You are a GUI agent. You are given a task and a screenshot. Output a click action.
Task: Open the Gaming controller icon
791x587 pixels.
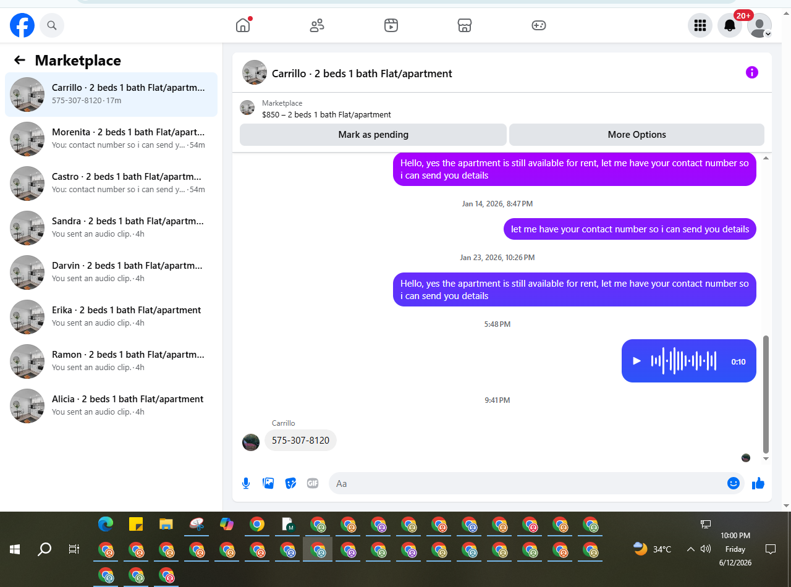coord(539,25)
